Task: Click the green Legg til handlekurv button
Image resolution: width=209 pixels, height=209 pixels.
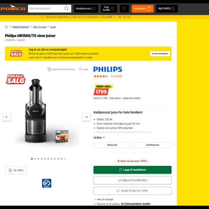Action: (132, 170)
